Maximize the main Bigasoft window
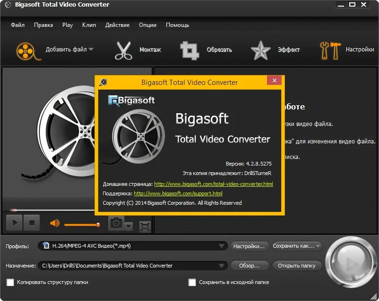The width and height of the screenshot is (379, 301). click(352, 5)
